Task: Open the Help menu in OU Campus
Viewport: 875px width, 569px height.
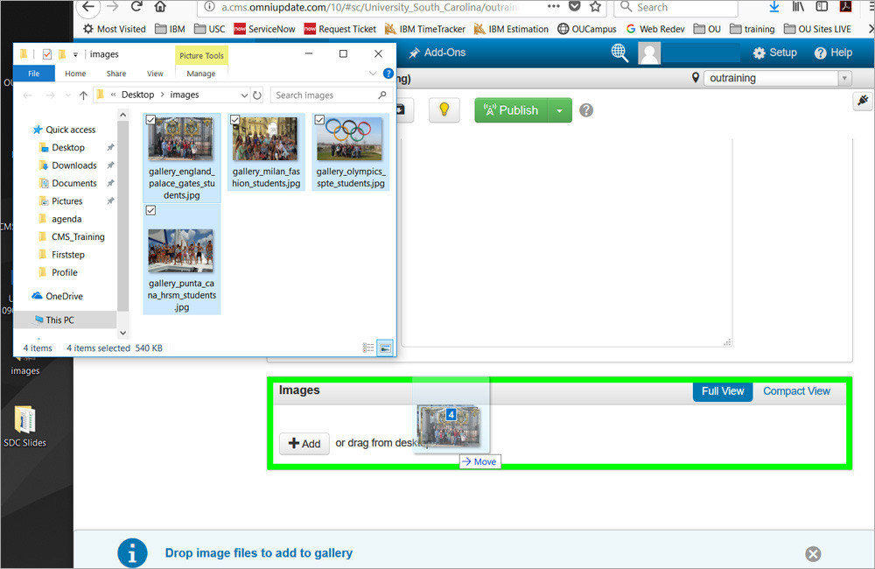Action: 833,53
